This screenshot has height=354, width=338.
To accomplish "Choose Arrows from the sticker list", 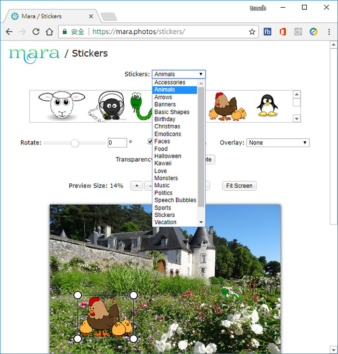I will tap(175, 97).
